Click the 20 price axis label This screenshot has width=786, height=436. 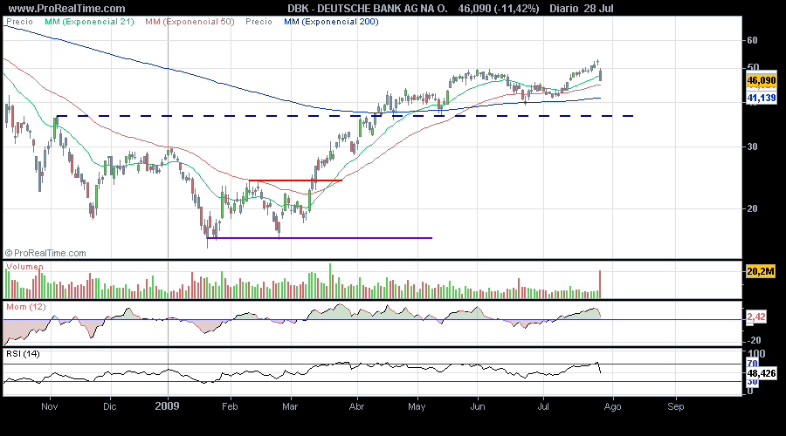click(x=752, y=208)
